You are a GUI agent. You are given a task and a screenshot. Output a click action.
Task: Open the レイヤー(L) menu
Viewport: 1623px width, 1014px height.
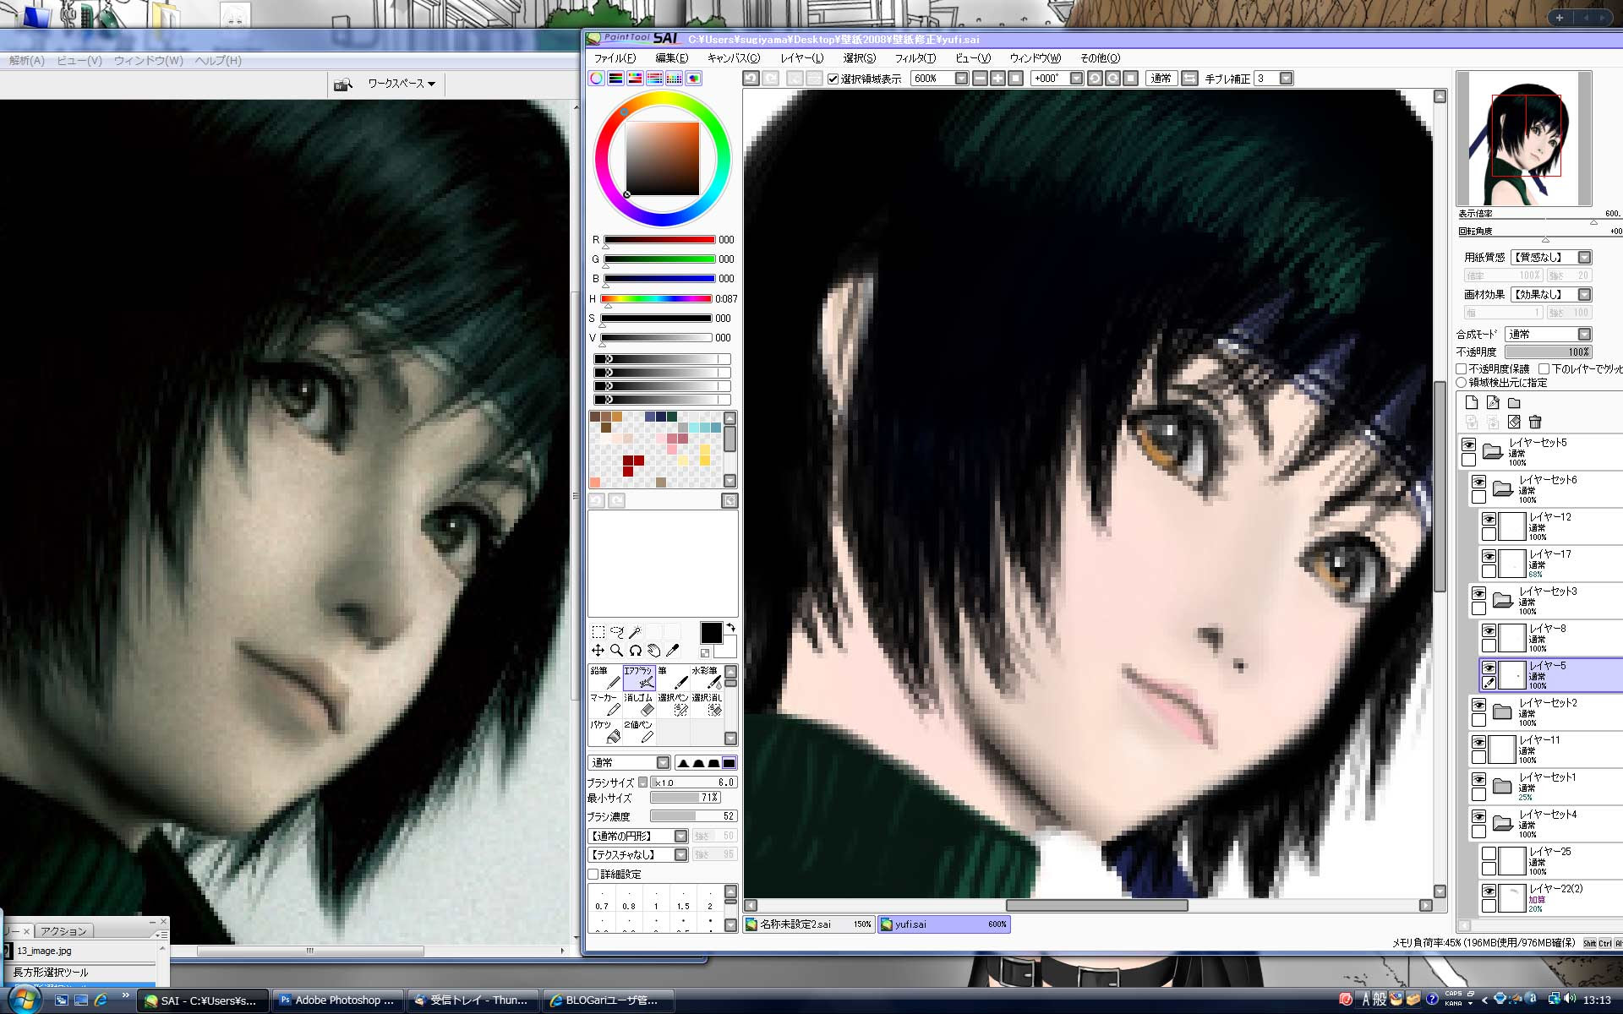[801, 58]
